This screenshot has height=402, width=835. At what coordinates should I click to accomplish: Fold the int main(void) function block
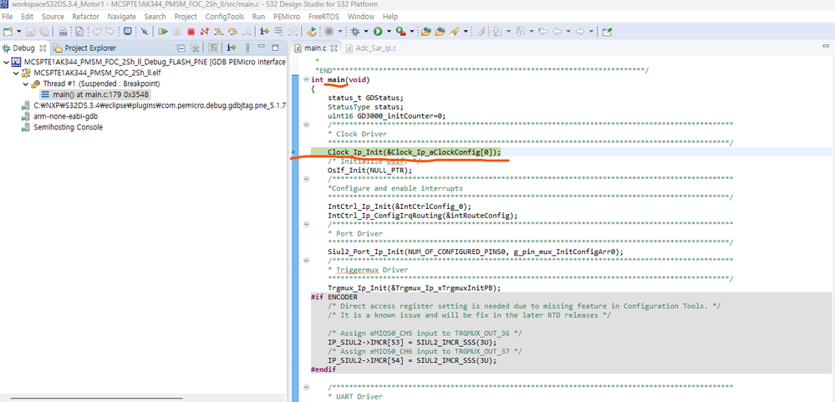click(x=306, y=80)
